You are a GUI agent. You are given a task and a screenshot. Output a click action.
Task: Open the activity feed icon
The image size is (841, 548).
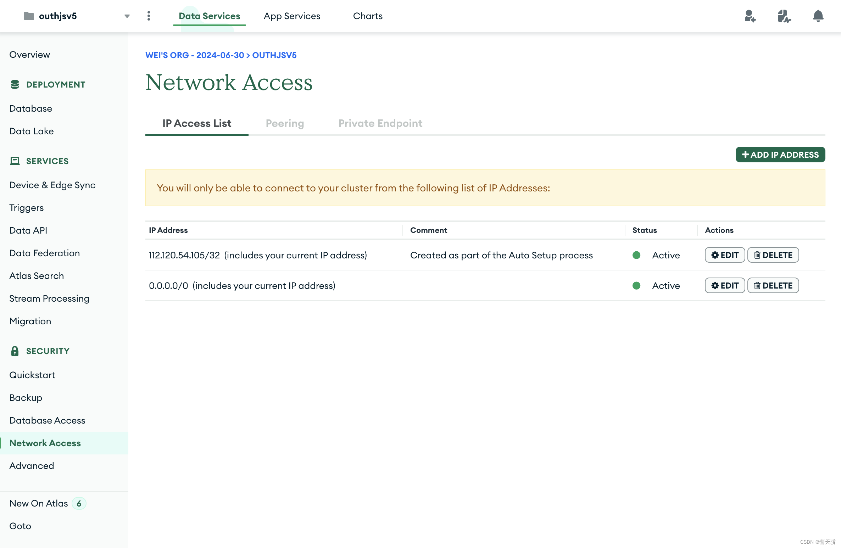coord(784,16)
